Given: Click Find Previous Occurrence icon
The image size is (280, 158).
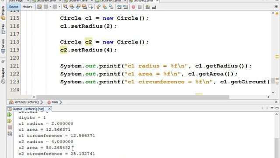Looking at the screenshot, I should coord(72,7).
